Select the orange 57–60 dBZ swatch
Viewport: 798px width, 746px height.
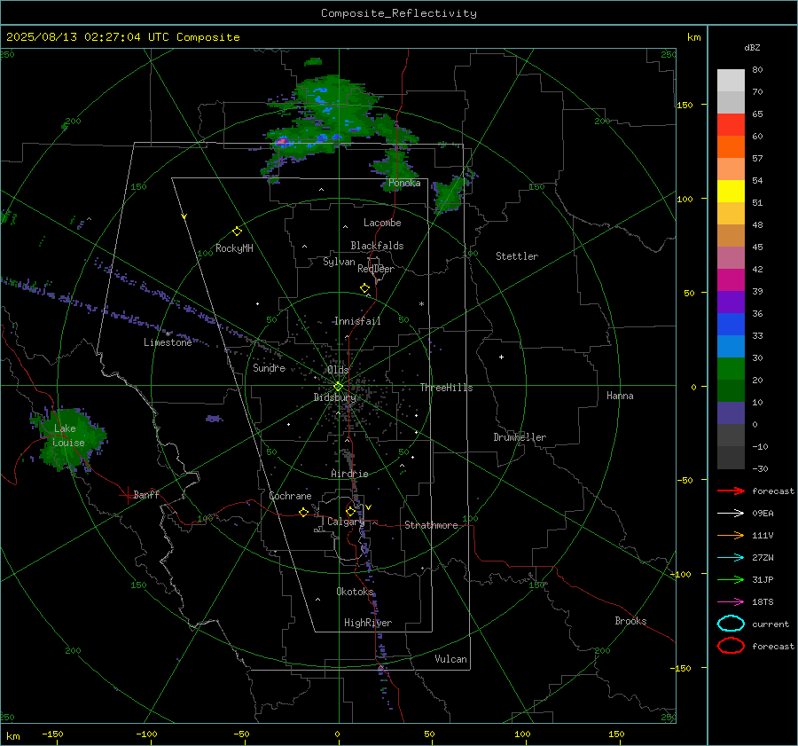731,147
